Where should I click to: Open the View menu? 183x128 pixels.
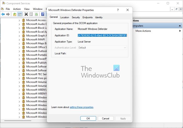click(27, 9)
